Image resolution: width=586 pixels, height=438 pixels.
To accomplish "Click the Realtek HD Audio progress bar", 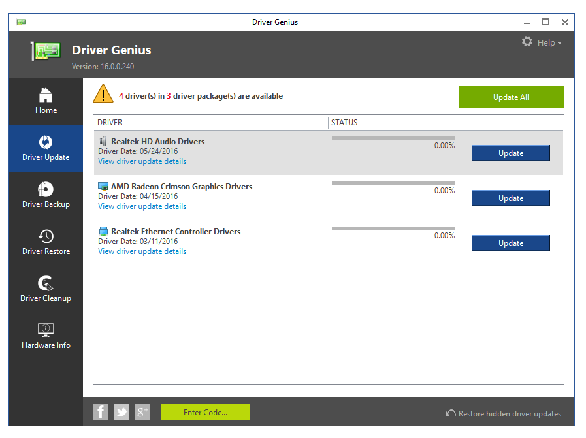I will (x=393, y=138).
